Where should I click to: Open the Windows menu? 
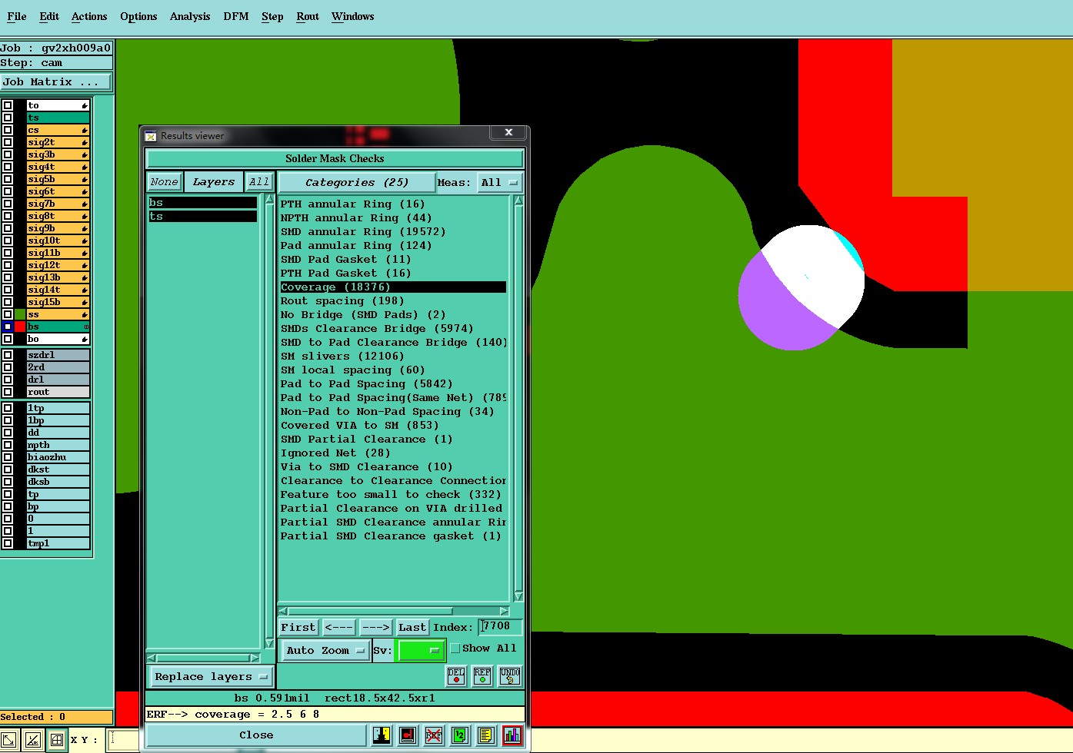click(x=353, y=16)
